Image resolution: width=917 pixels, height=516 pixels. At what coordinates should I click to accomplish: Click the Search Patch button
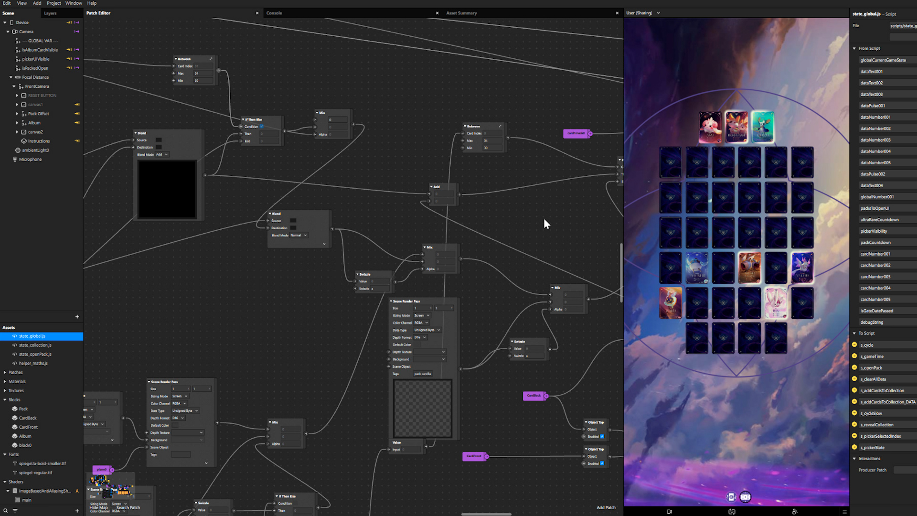tap(128, 508)
